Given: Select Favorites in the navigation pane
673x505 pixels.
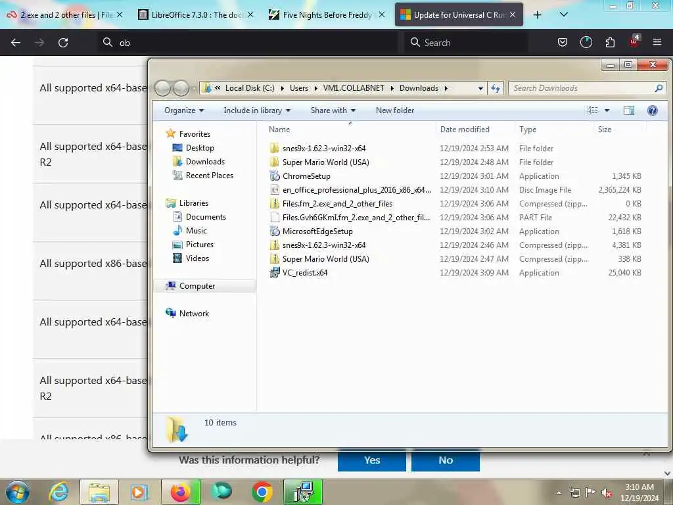Looking at the screenshot, I should [195, 134].
